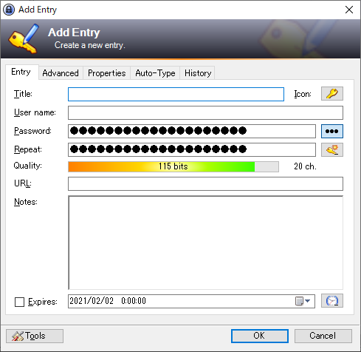
Task: Click into the User name field
Action: point(205,112)
